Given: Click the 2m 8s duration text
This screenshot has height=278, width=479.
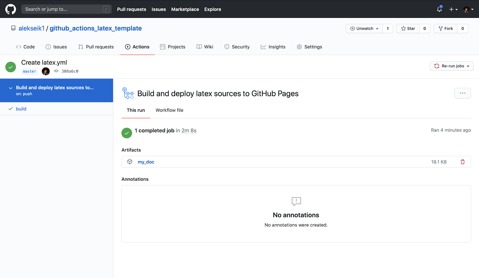Looking at the screenshot, I should (x=189, y=130).
